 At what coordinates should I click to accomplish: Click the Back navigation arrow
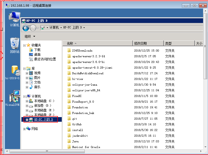pyautogui.click(x=26, y=28)
